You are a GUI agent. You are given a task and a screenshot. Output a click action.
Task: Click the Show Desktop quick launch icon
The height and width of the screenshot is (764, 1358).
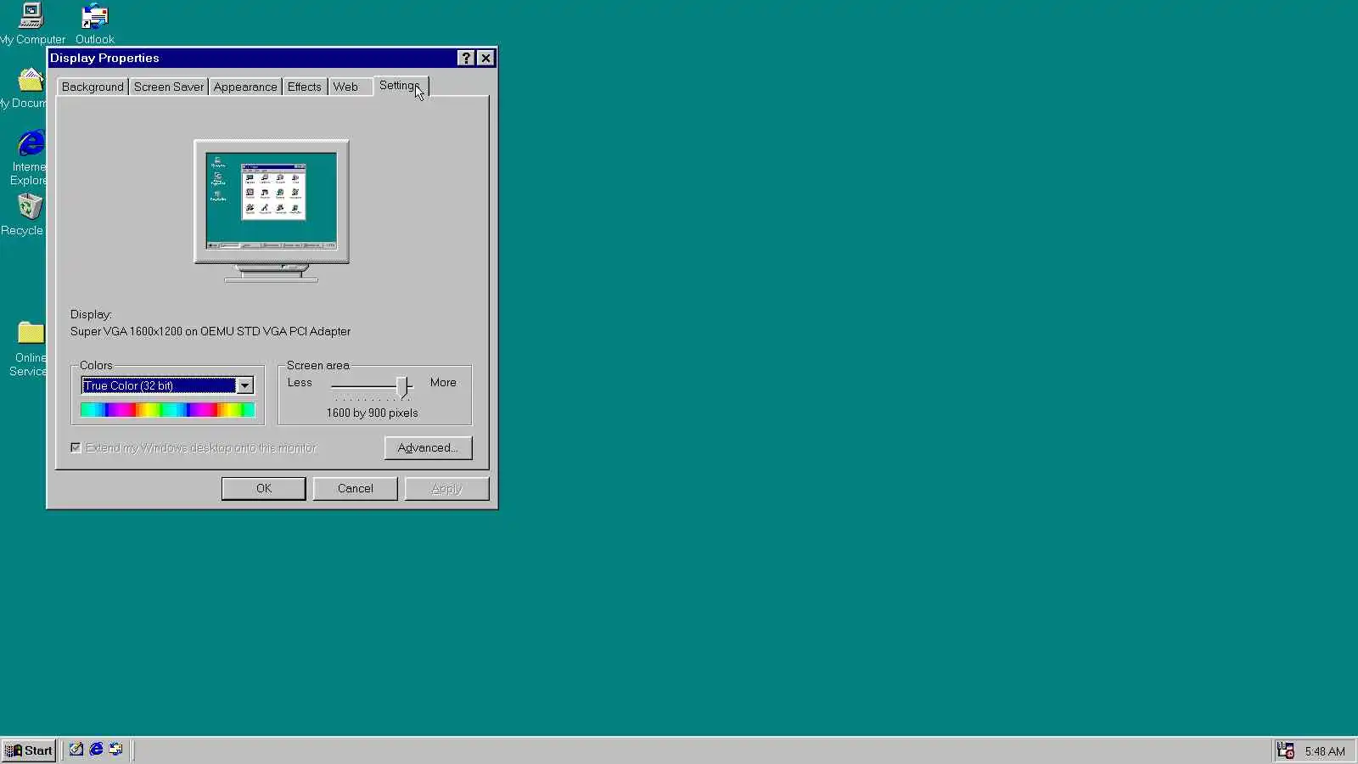click(76, 750)
